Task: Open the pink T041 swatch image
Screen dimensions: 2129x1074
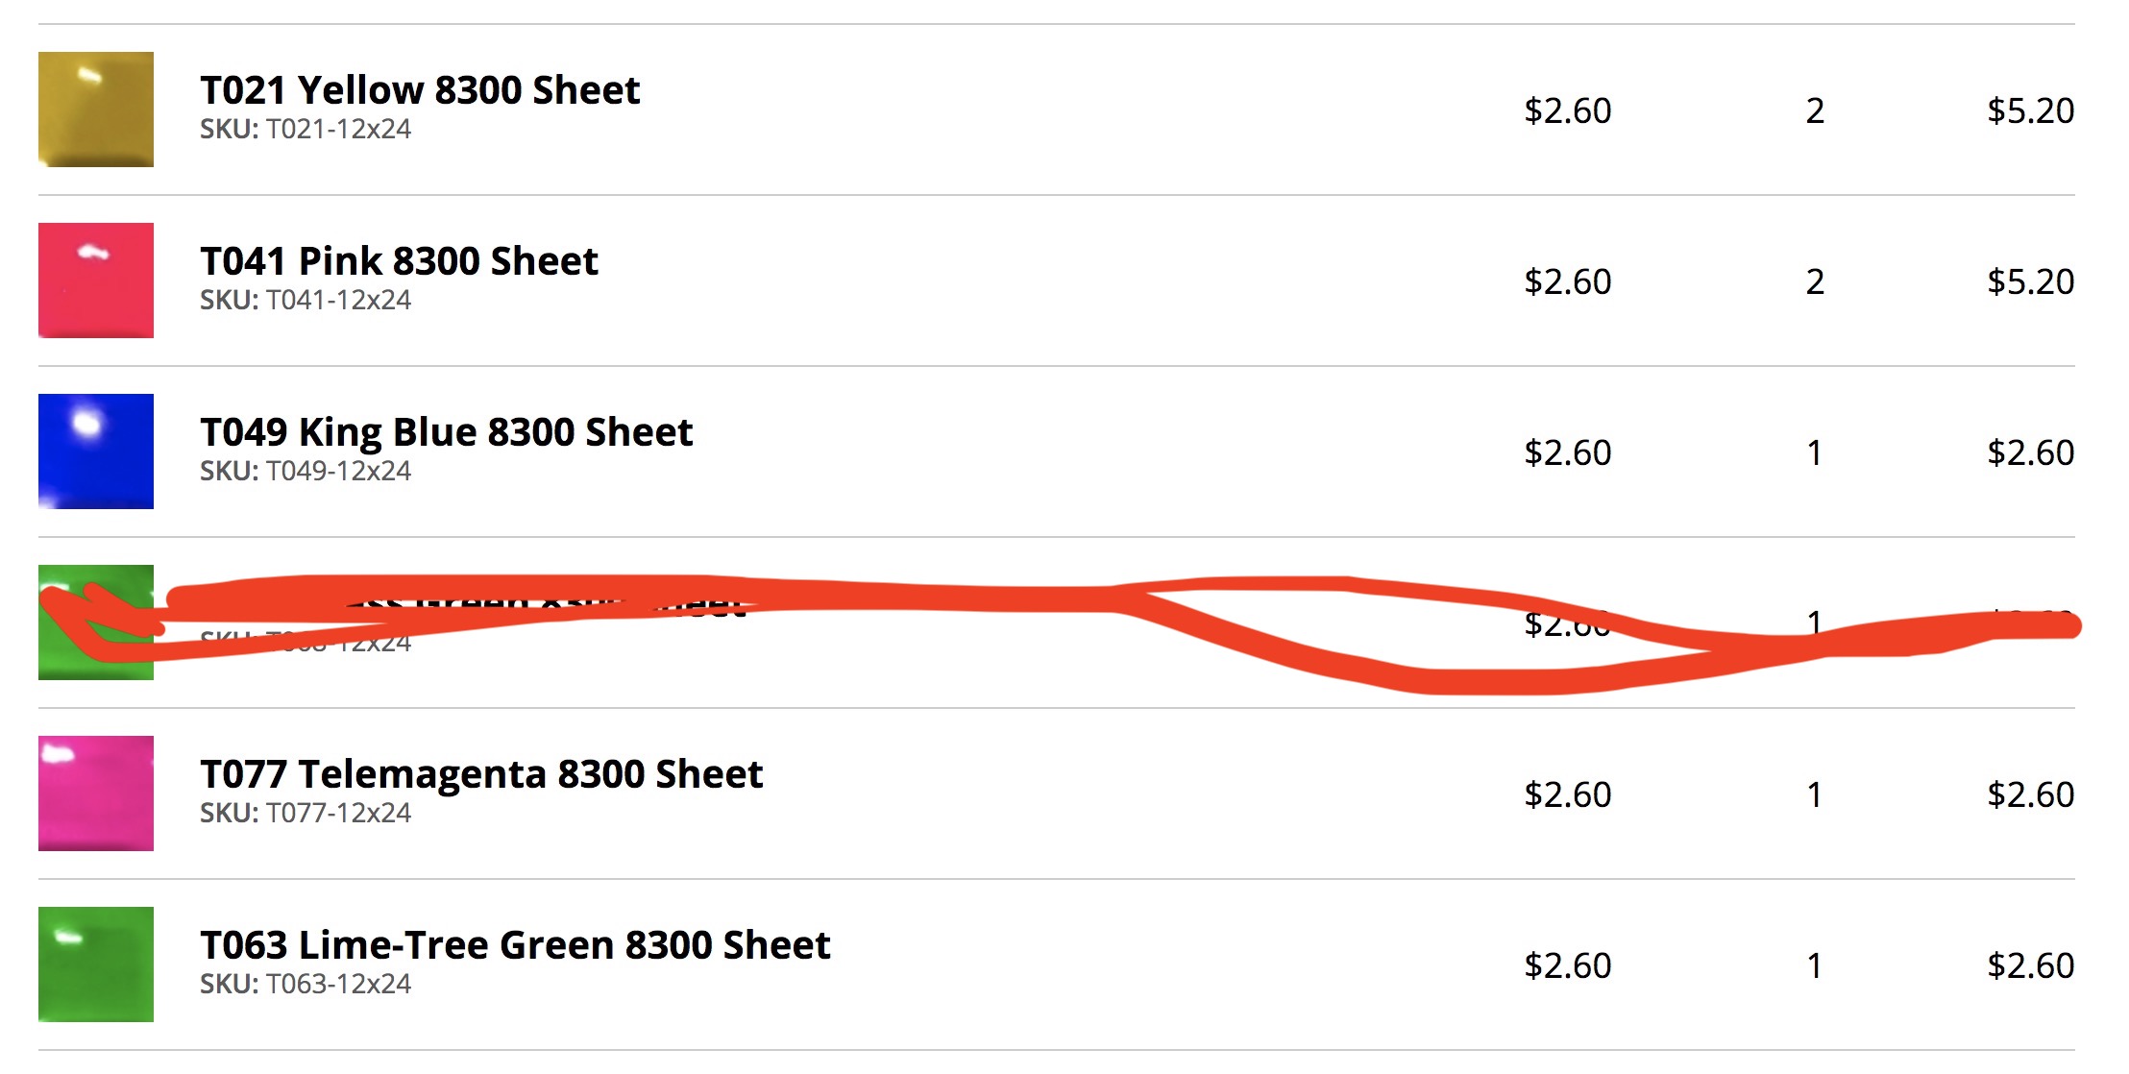Action: coord(96,281)
